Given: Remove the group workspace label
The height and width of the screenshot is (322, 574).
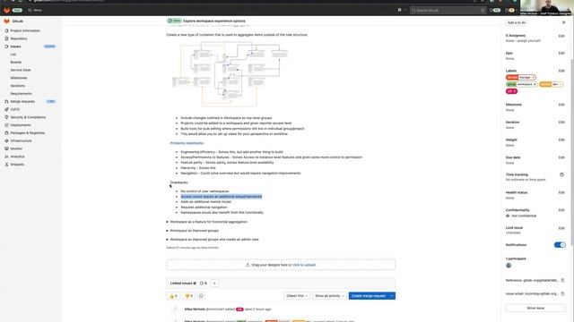Looking at the screenshot, I should click(535, 84).
